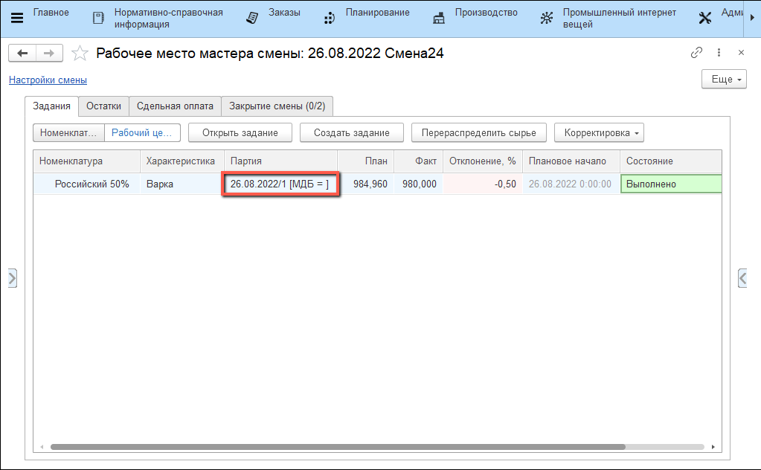Add page to favorites with star icon
The image size is (761, 470).
coord(80,54)
